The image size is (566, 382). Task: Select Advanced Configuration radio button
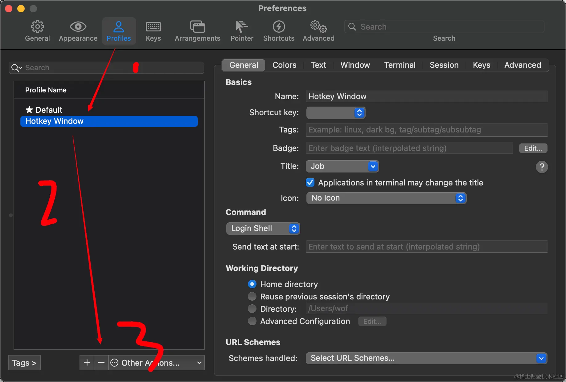point(252,321)
